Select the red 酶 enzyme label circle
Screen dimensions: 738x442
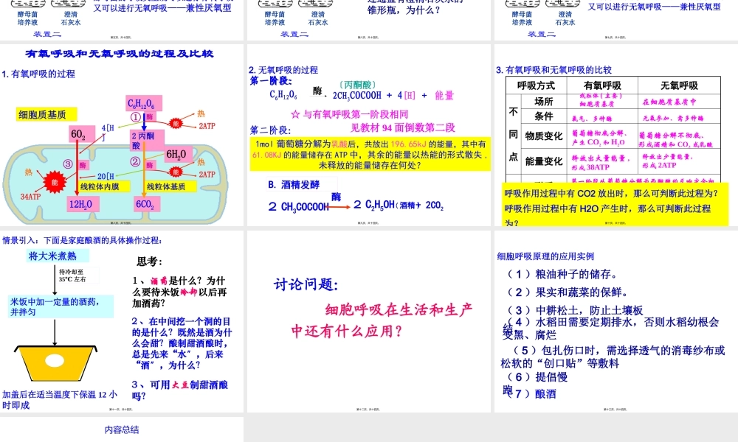[x=151, y=118]
